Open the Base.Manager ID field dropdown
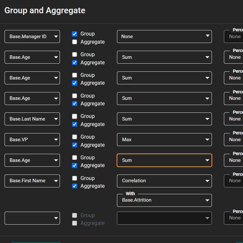Screen dimensions: 243x243 point(32,37)
